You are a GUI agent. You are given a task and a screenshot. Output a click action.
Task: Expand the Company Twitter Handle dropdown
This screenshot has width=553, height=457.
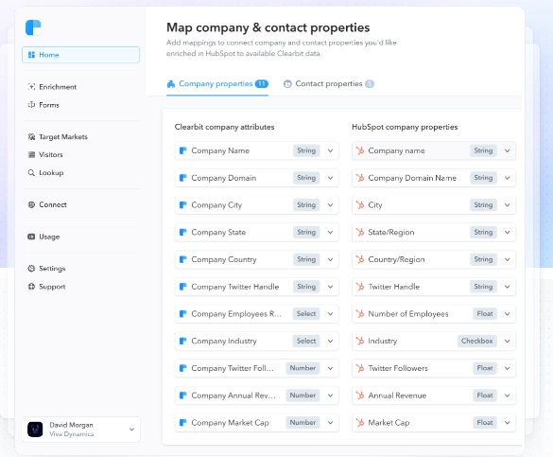331,287
